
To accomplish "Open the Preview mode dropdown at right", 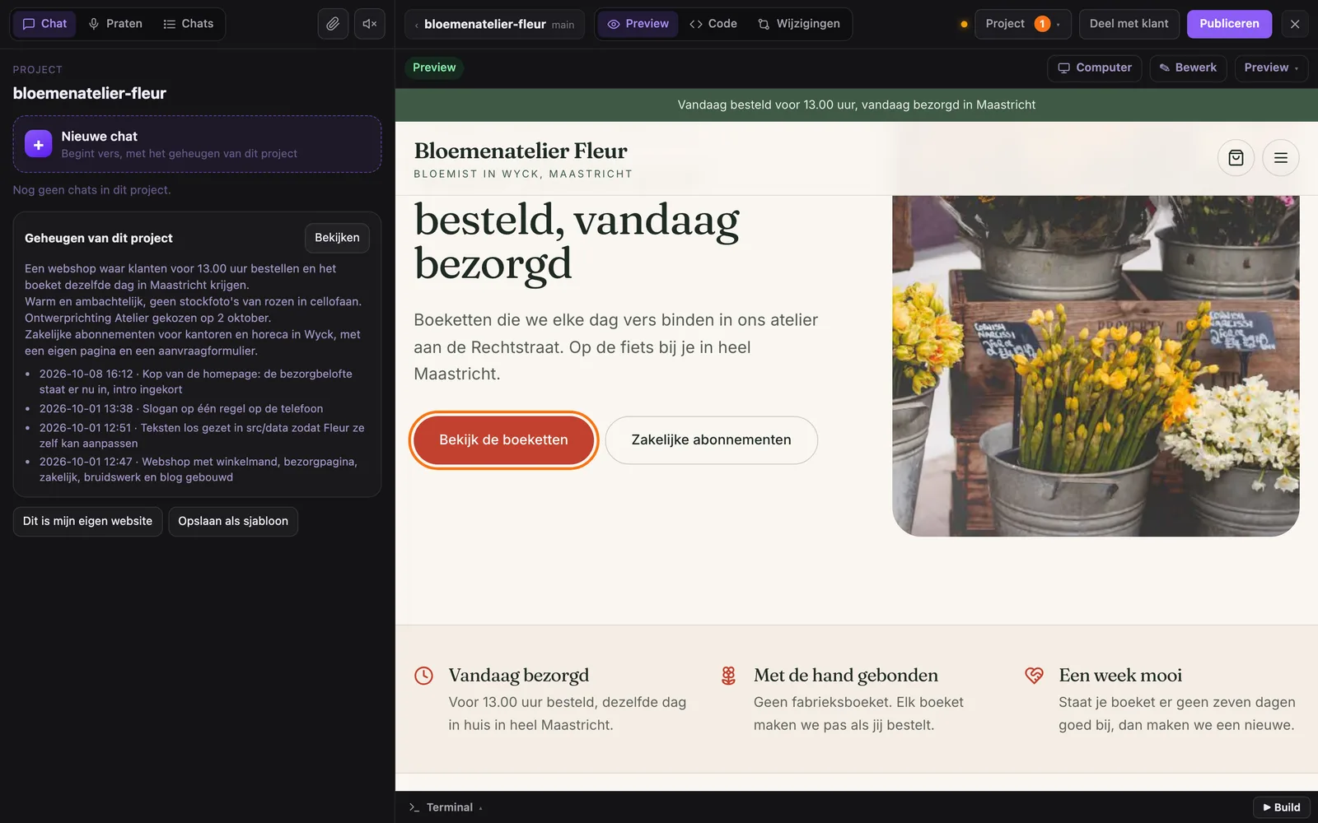I will [x=1271, y=67].
